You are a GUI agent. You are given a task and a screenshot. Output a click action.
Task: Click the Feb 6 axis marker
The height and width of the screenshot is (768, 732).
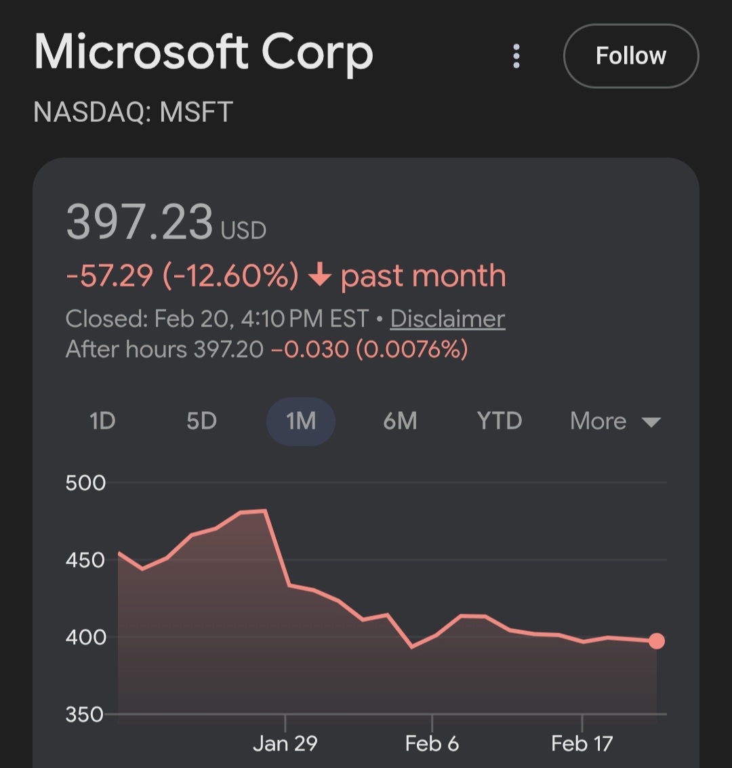pos(432,743)
